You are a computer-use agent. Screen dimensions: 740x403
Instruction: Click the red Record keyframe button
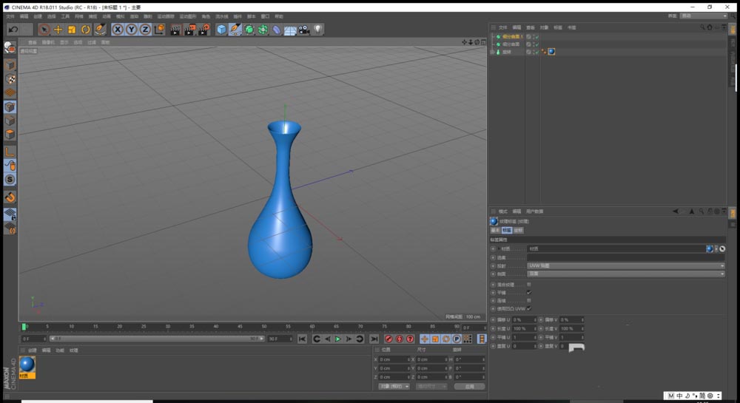tap(388, 339)
